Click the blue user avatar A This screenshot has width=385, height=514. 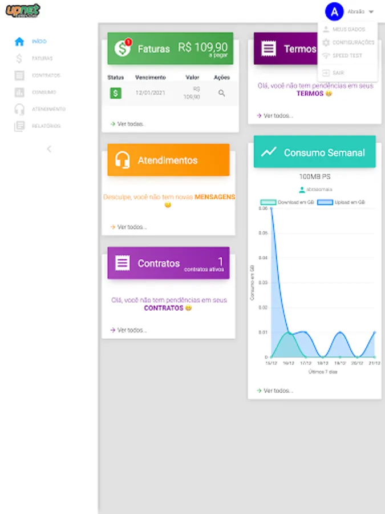click(x=334, y=12)
